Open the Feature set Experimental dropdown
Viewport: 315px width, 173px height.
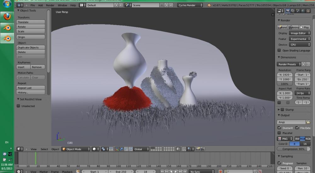click(300, 39)
